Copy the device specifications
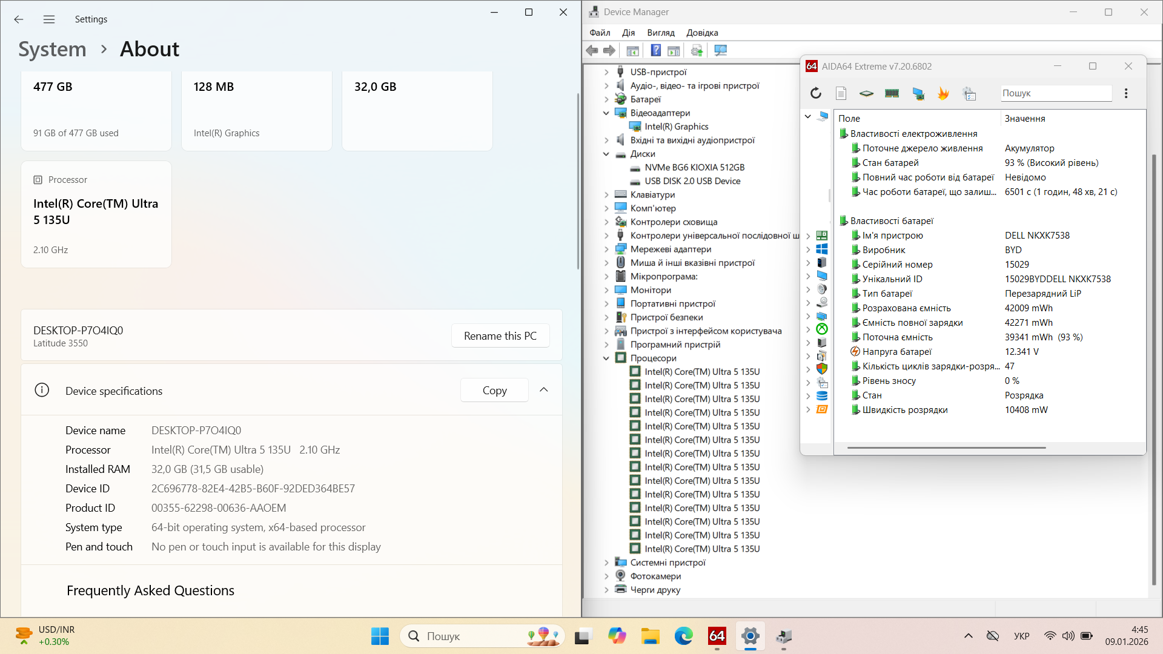 point(494,391)
